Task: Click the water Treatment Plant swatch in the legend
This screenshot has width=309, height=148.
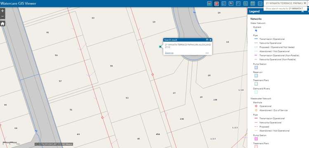Action: point(256,84)
